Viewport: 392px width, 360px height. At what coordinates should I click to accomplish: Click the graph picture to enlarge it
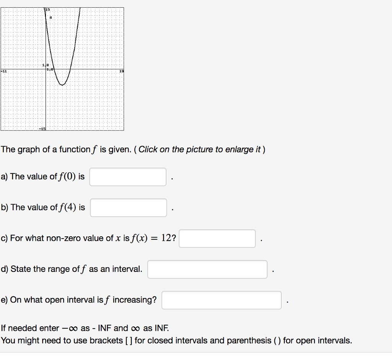coord(63,69)
